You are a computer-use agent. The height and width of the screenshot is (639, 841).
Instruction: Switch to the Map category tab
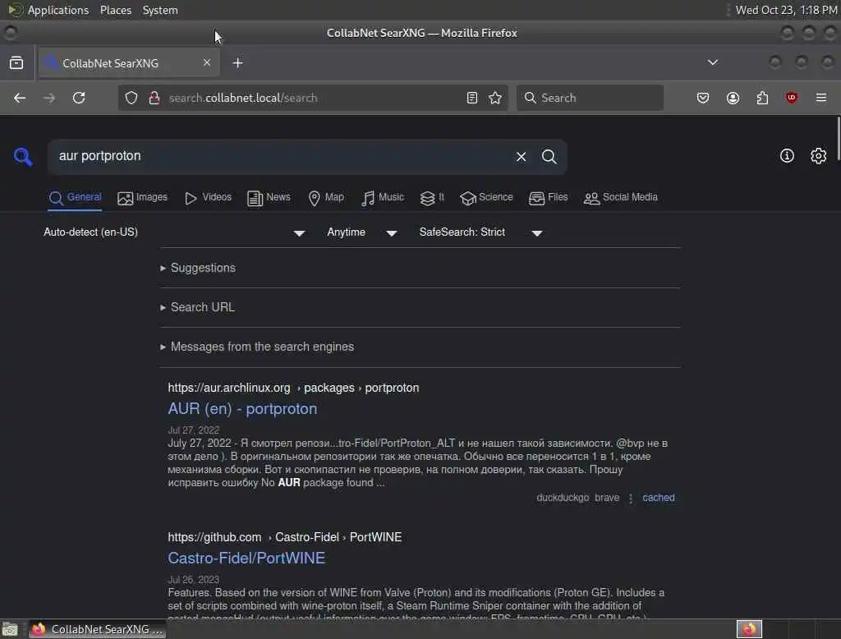click(326, 197)
